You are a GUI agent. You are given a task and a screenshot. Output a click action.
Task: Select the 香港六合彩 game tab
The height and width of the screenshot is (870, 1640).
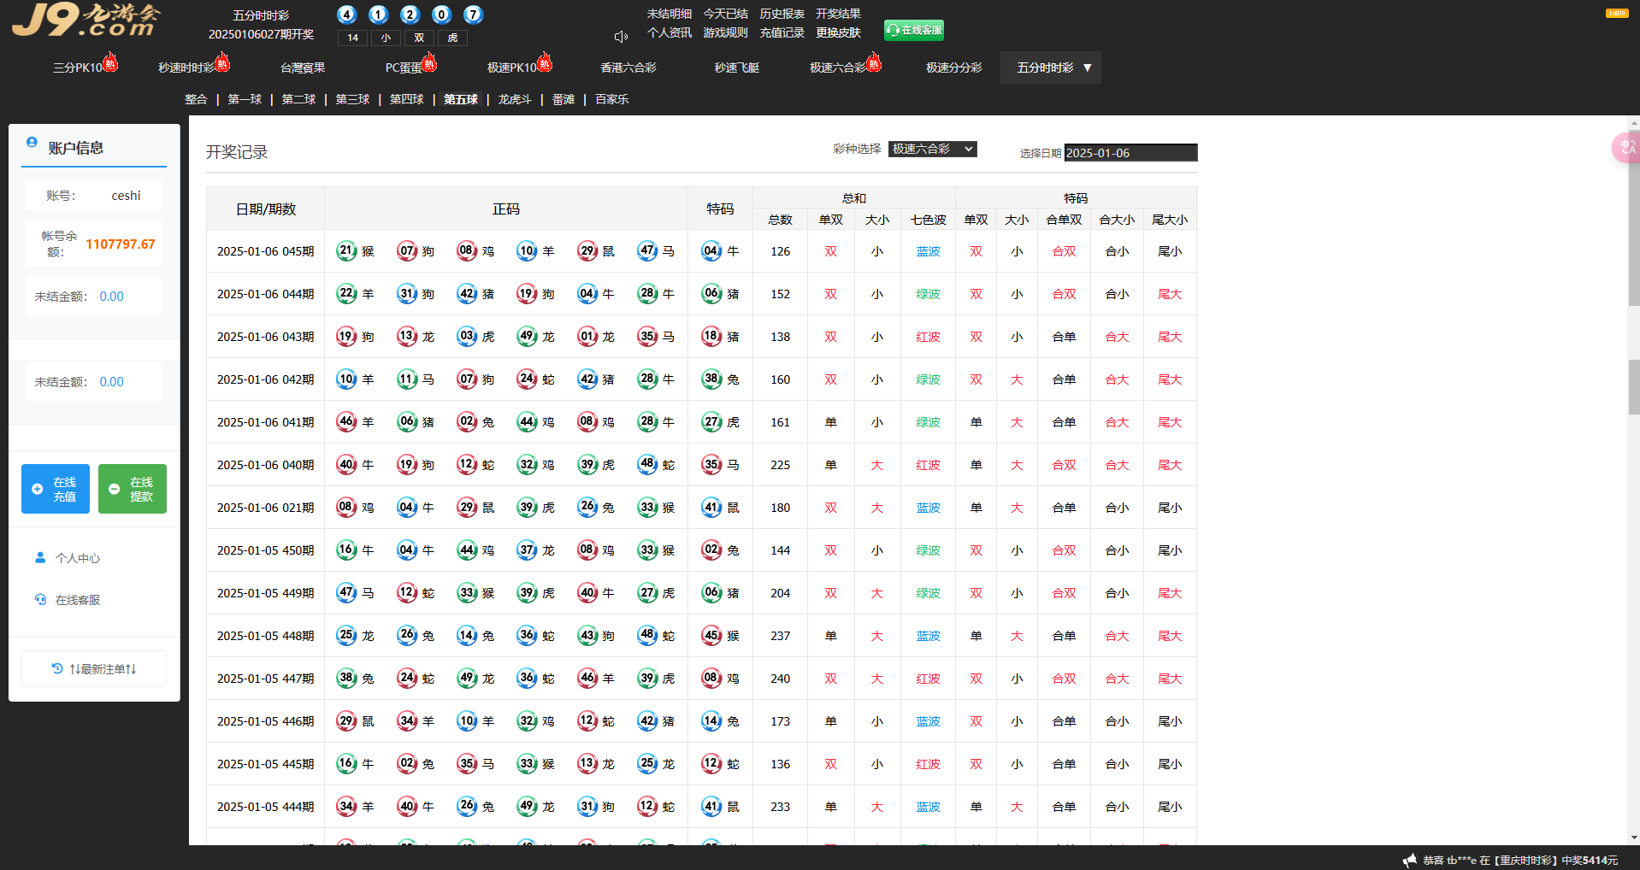(628, 68)
